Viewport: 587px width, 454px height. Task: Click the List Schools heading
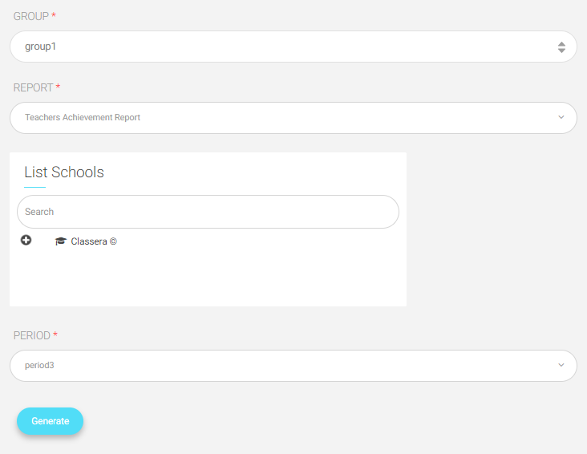[x=64, y=172]
